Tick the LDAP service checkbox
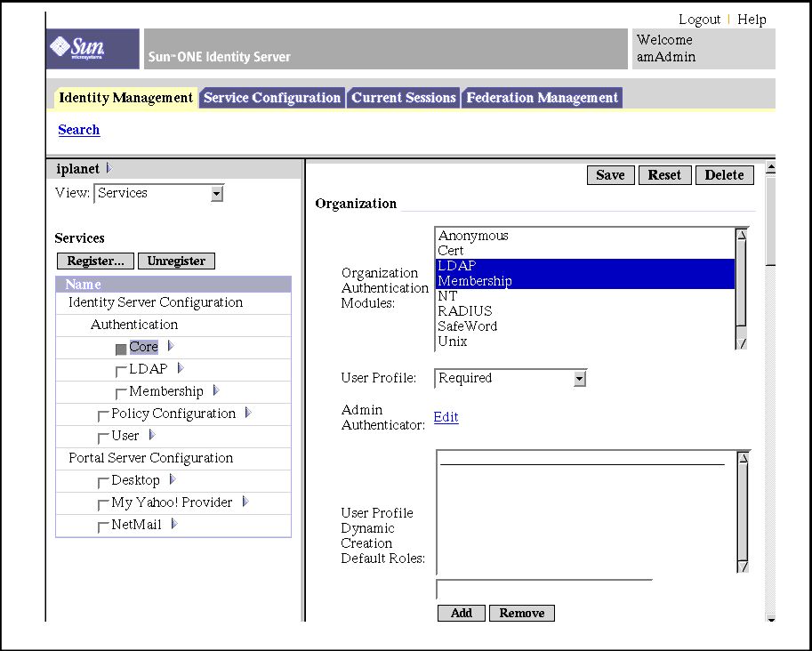This screenshot has width=812, height=651. 121,372
